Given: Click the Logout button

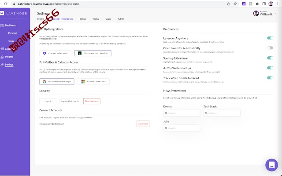Looking at the screenshot, I should pos(48,101).
